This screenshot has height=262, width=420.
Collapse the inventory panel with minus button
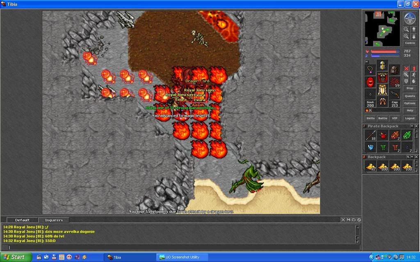pyautogui.click(x=367, y=62)
